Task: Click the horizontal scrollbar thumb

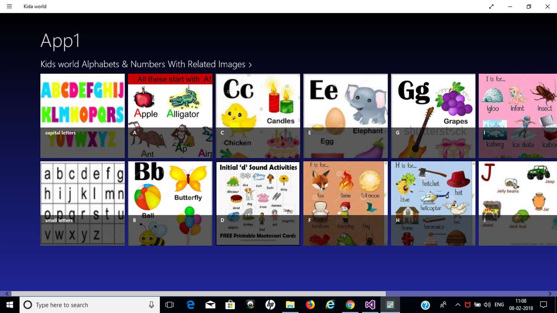Action: [x=198, y=294]
